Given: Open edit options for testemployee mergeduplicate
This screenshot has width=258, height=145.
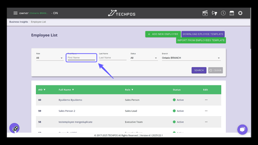Looking at the screenshot, I should [206, 122].
